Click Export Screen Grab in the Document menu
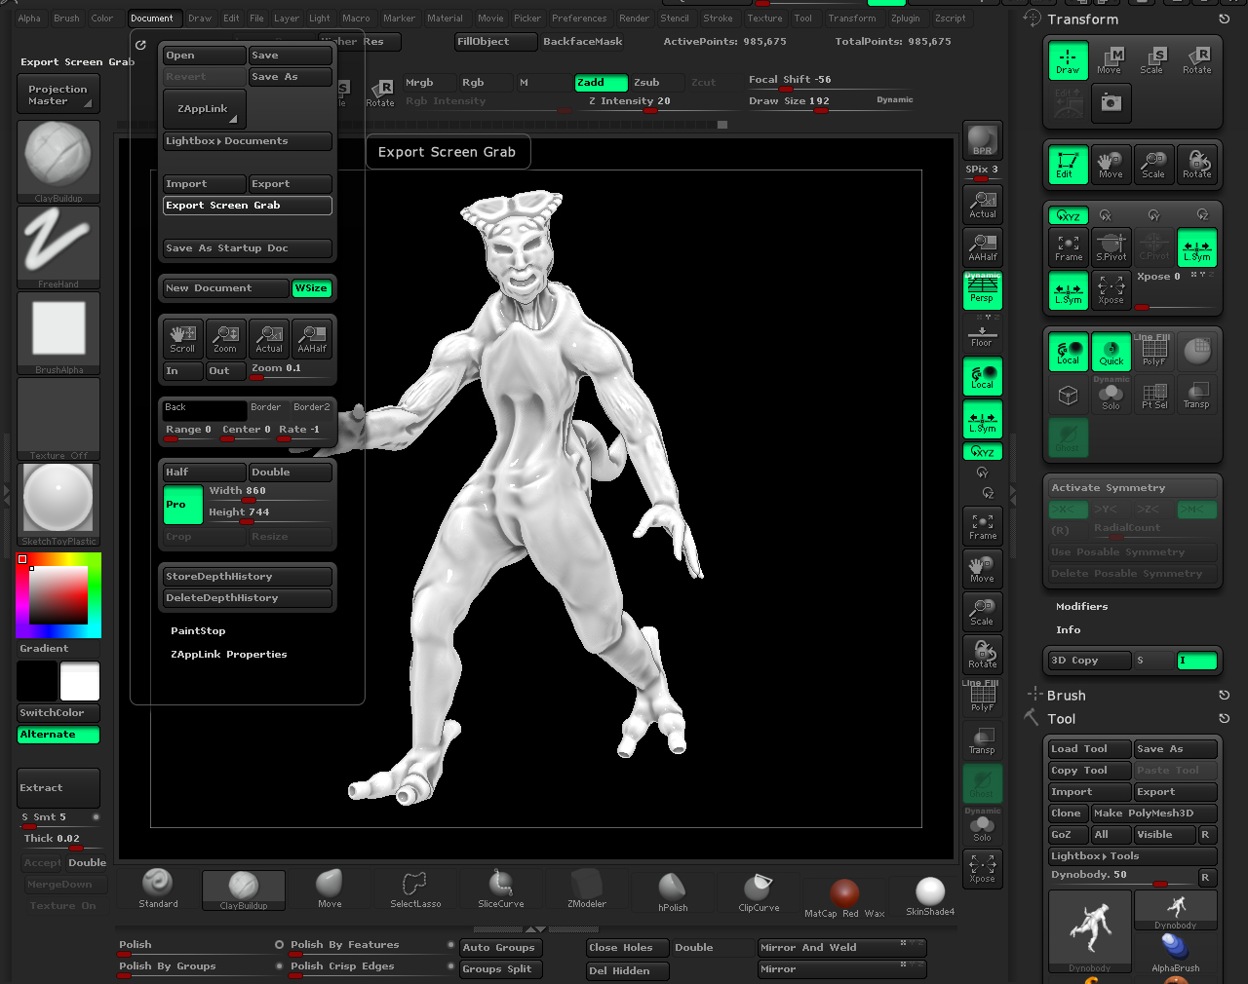The width and height of the screenshot is (1248, 984). click(x=247, y=205)
